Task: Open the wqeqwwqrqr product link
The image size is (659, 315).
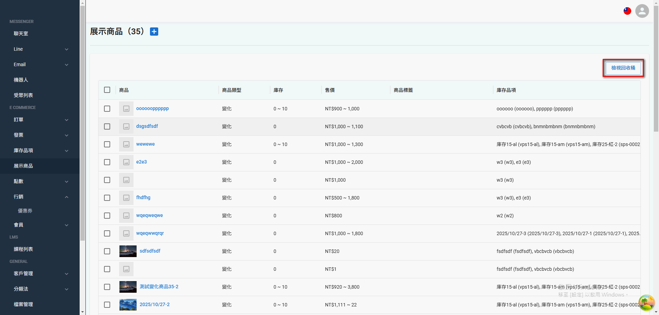Action: (x=150, y=233)
